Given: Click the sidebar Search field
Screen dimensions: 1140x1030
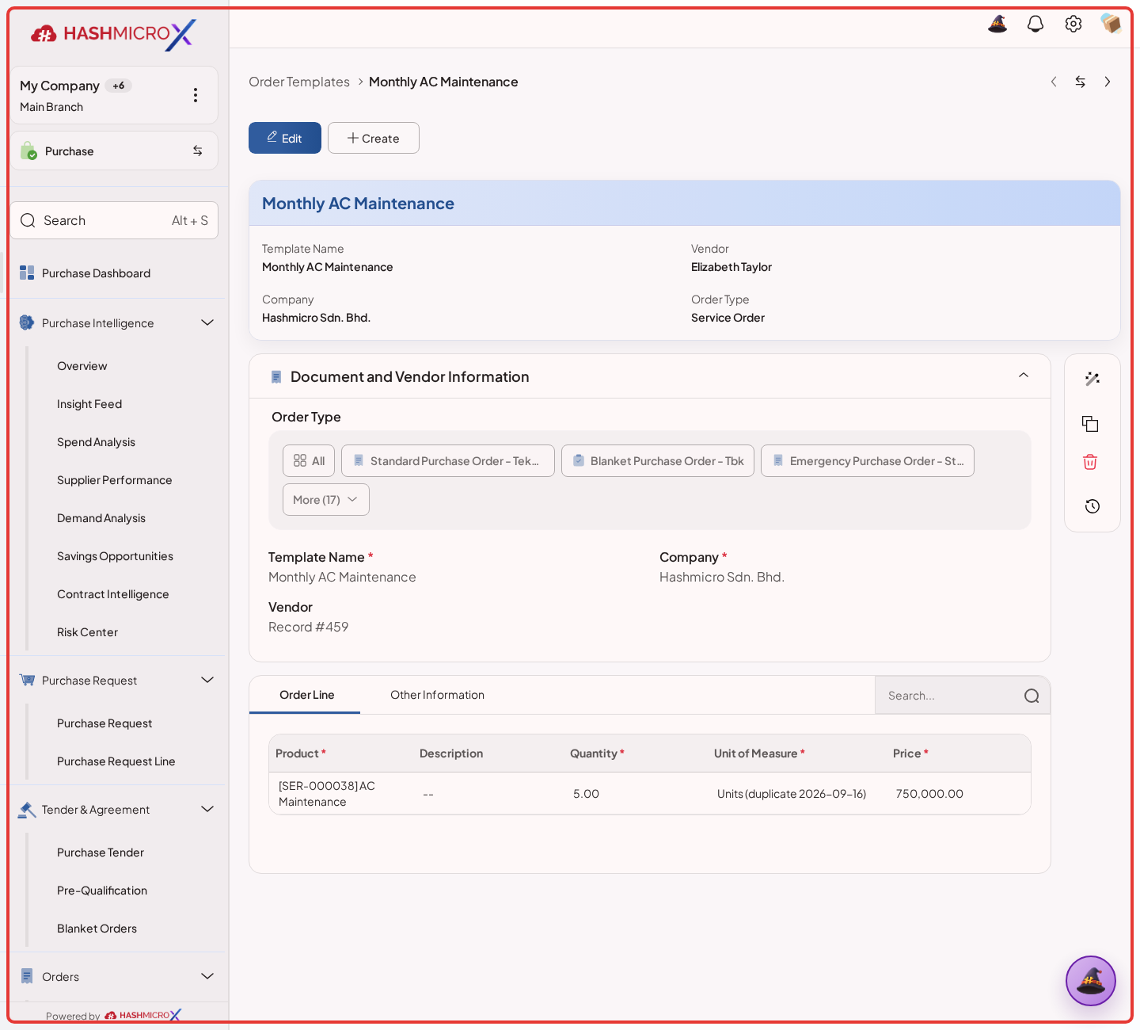Looking at the screenshot, I should coord(114,220).
